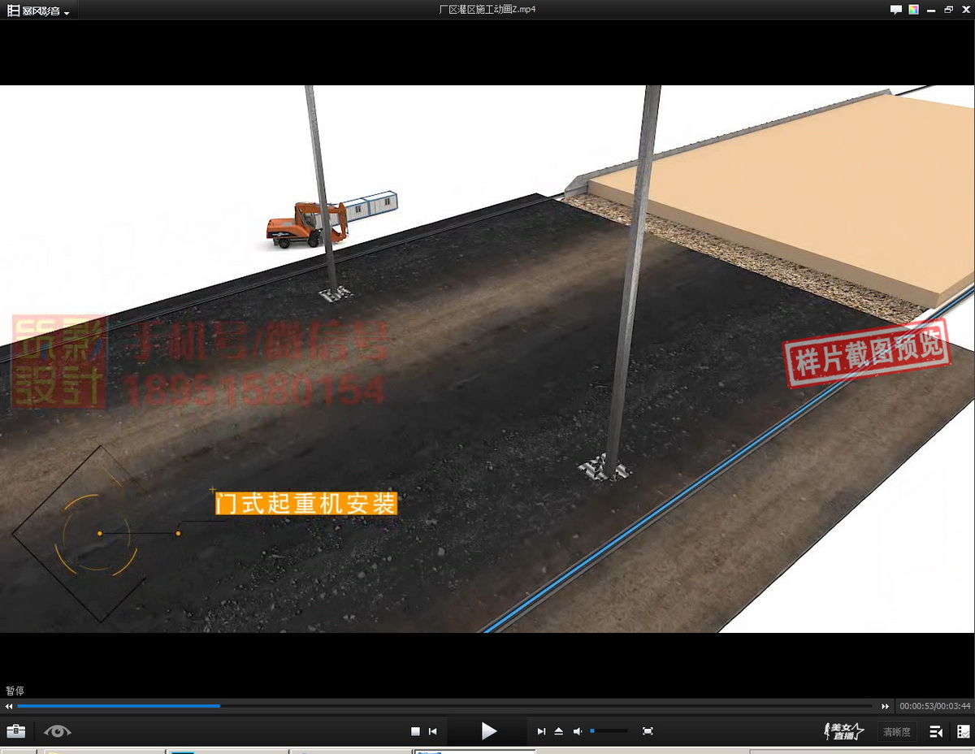This screenshot has width=975, height=754.
Task: Expand the playlist panel icon
Action: pyautogui.click(x=936, y=731)
